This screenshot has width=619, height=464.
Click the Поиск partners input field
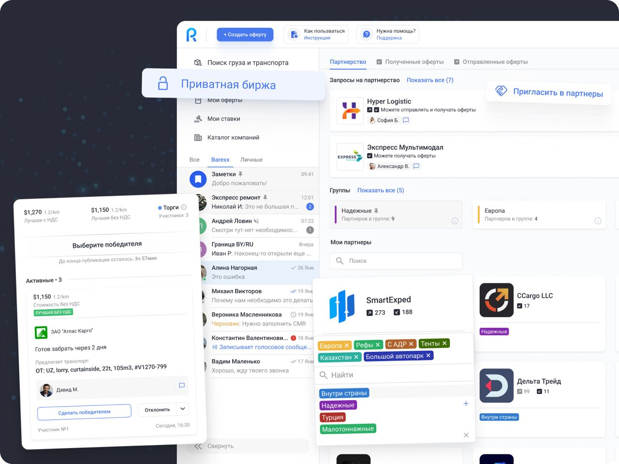tap(396, 261)
